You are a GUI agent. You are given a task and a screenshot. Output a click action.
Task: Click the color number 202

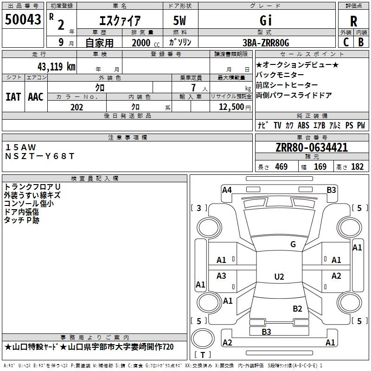coord(77,107)
